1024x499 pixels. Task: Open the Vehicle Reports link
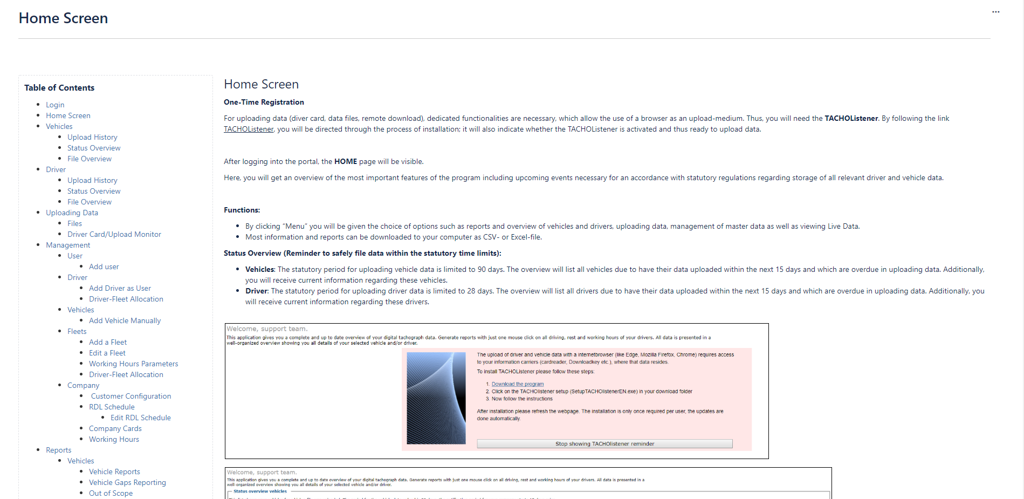click(114, 471)
